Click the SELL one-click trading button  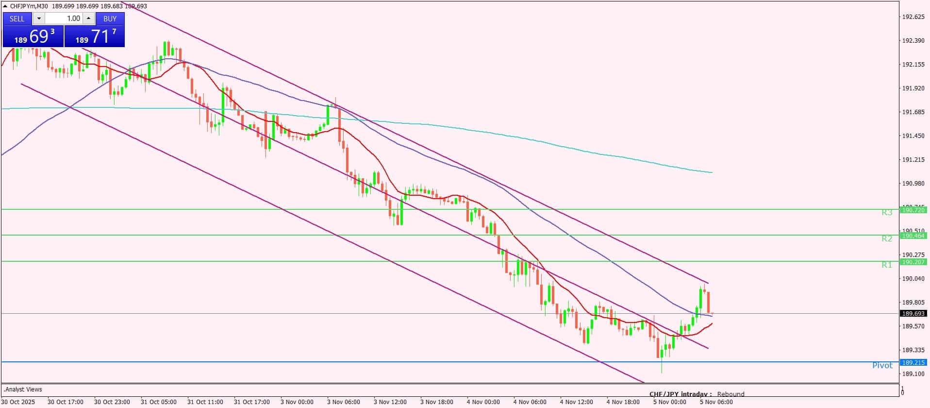(x=17, y=18)
